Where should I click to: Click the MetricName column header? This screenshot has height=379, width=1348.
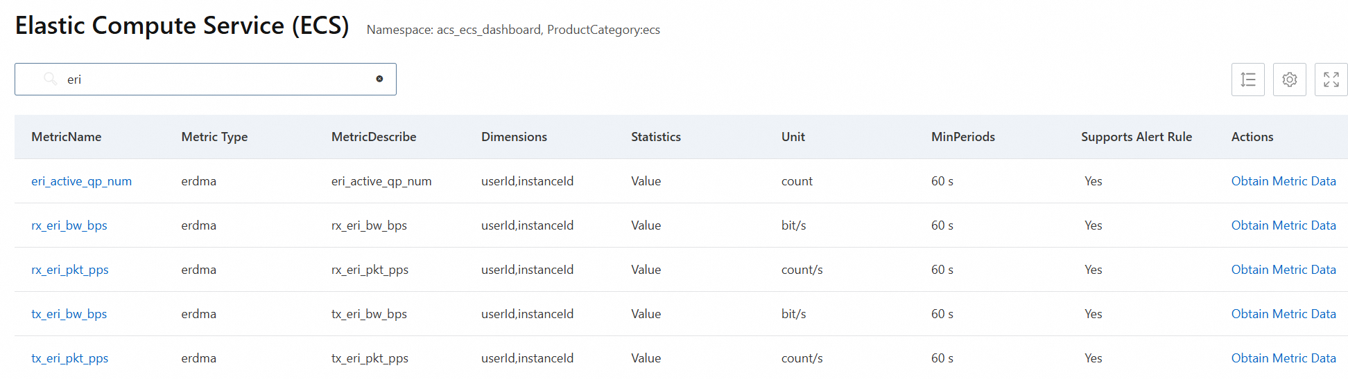(x=67, y=137)
